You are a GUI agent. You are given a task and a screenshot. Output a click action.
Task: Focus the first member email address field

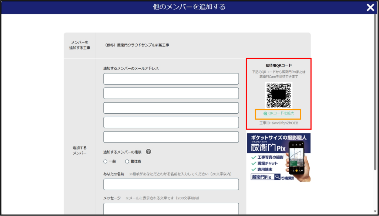(x=171, y=79)
